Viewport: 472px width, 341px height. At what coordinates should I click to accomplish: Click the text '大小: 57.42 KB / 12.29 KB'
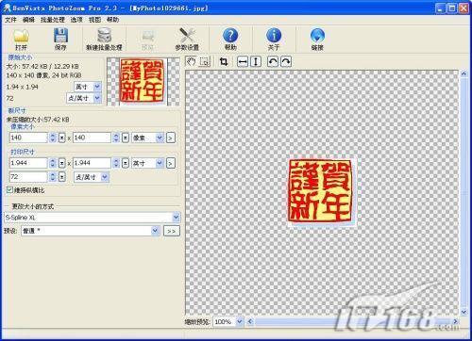[x=42, y=67]
